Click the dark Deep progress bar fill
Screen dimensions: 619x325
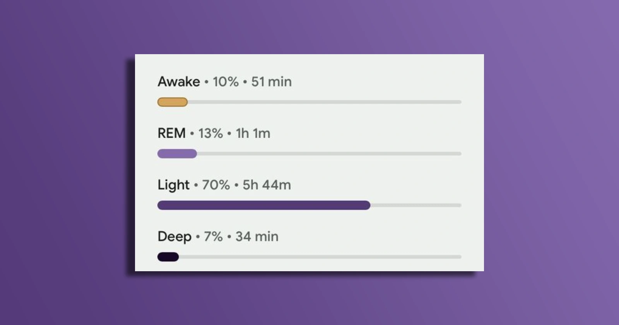click(x=168, y=257)
